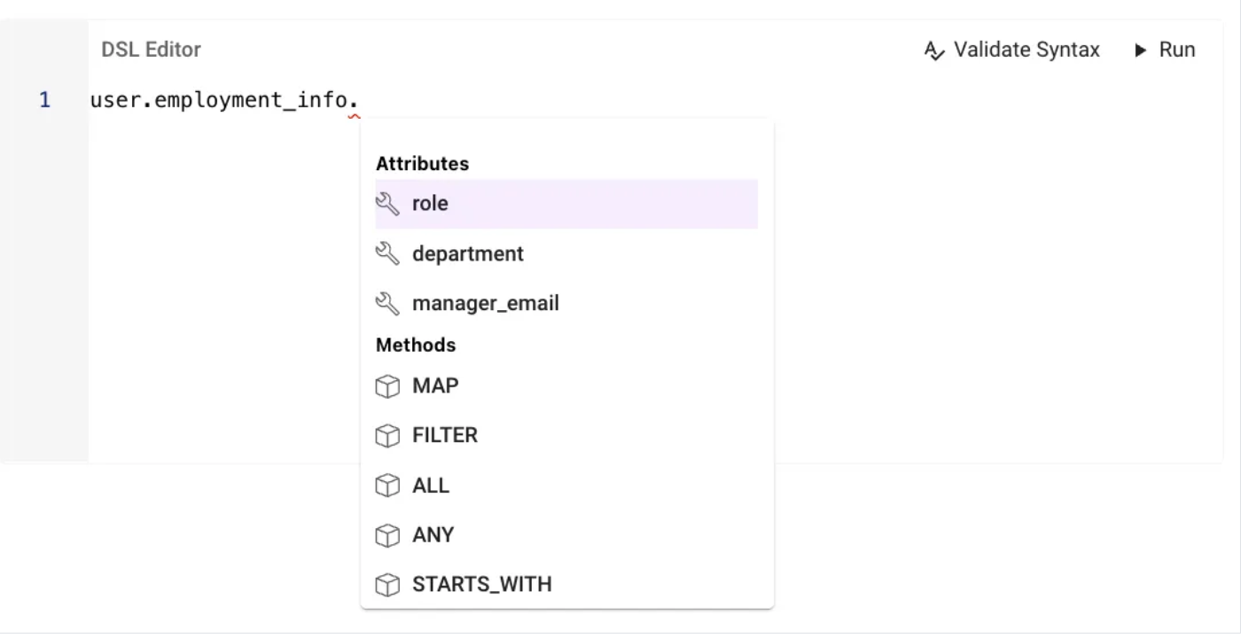
Task: Pick the manager_email attribute
Action: pyautogui.click(x=486, y=304)
